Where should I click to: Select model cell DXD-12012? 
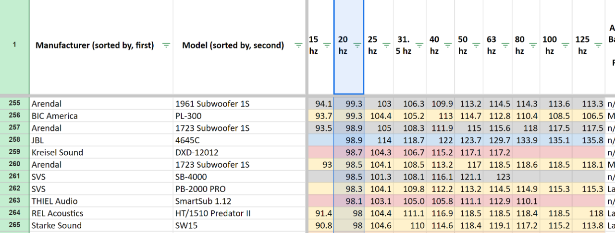[x=239, y=152]
